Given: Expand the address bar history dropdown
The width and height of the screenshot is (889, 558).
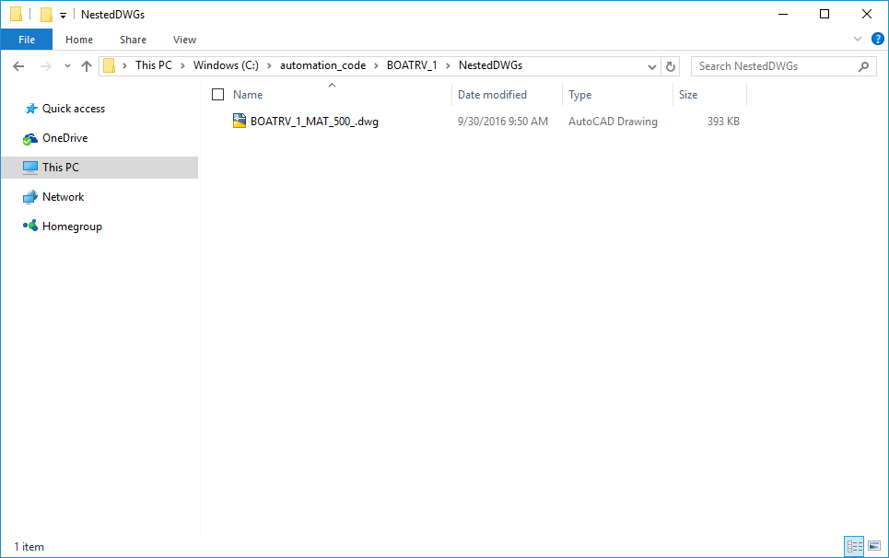Looking at the screenshot, I should [651, 65].
